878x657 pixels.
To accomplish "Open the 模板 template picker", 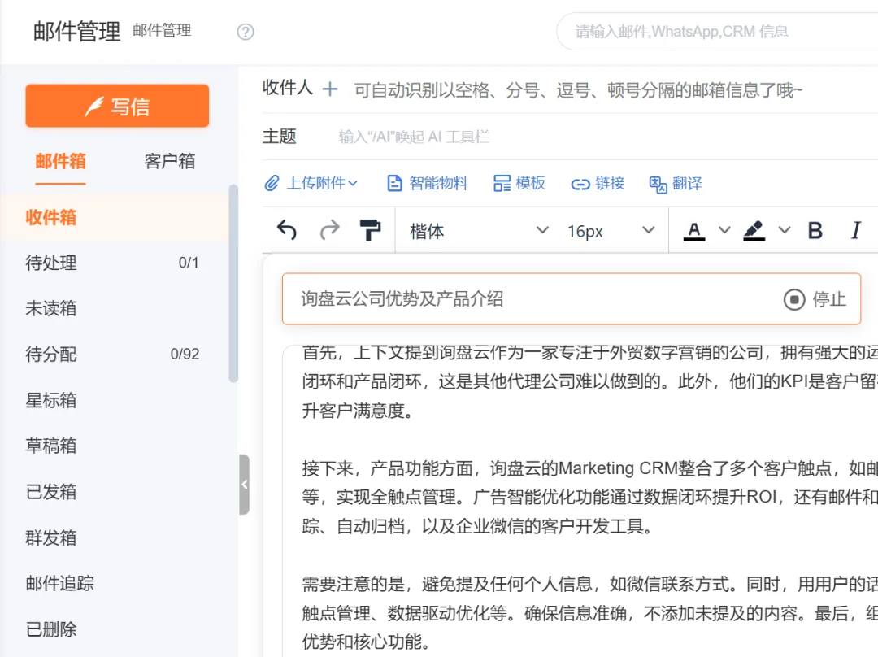I will (519, 183).
